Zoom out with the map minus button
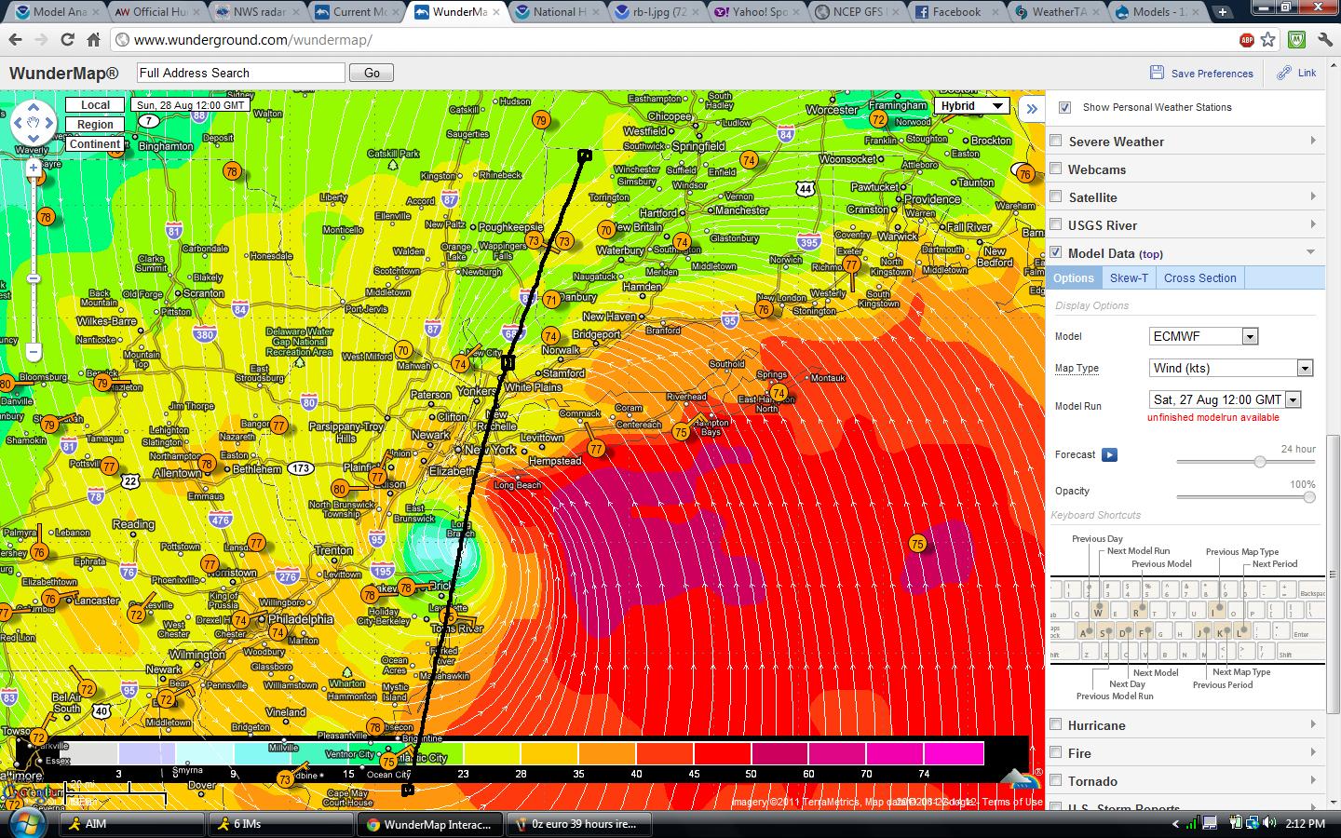 coord(34,352)
